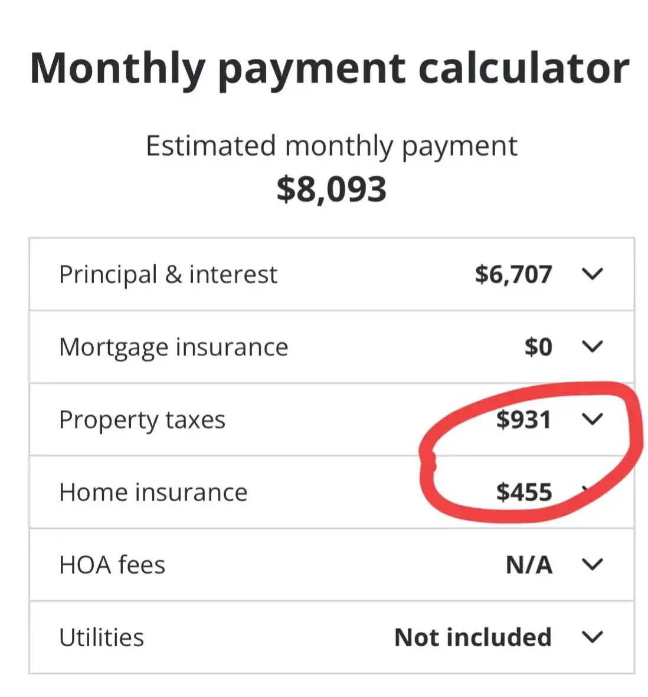The image size is (648, 697).
Task: Click the Not included utilities value
Action: coord(473,637)
